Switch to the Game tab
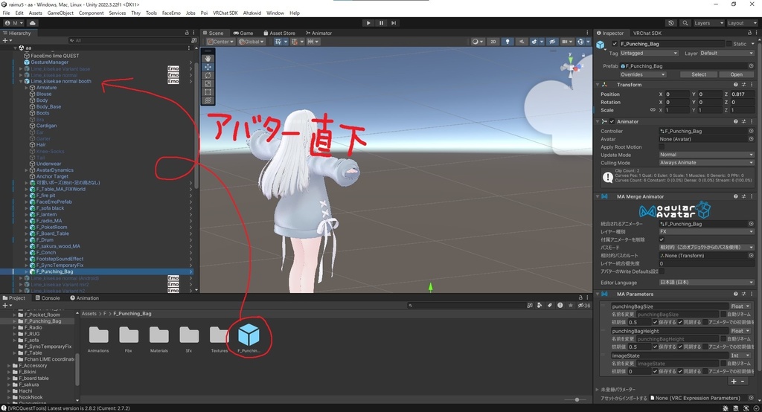This screenshot has width=762, height=412. [x=243, y=33]
